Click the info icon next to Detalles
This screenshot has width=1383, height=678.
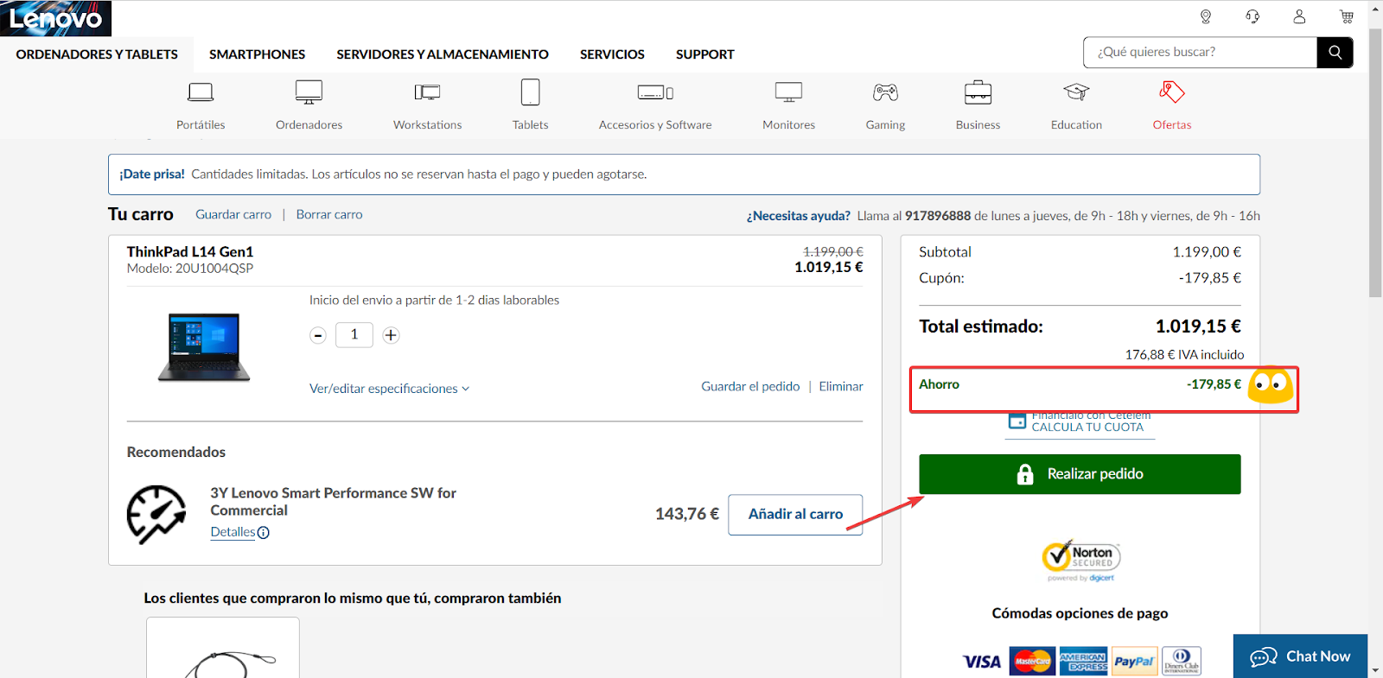click(x=264, y=533)
